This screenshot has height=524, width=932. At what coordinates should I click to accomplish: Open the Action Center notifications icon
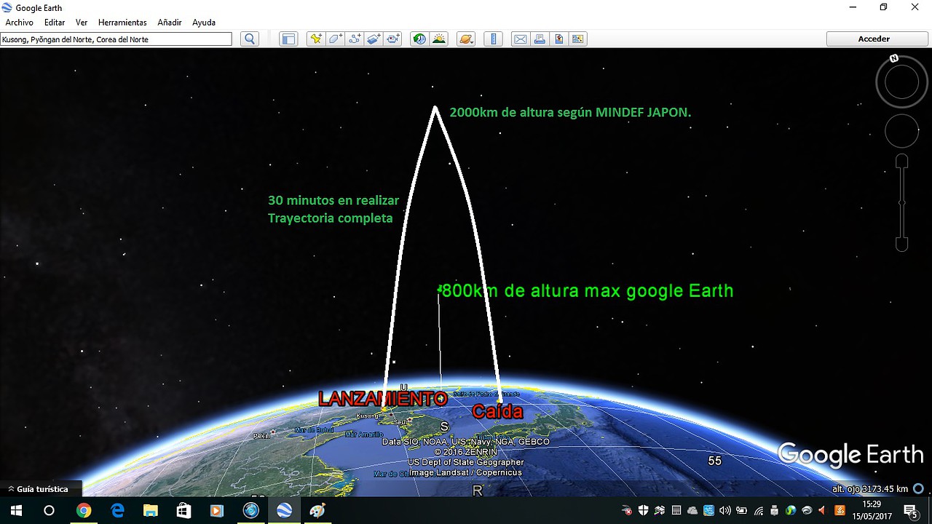coord(910,511)
